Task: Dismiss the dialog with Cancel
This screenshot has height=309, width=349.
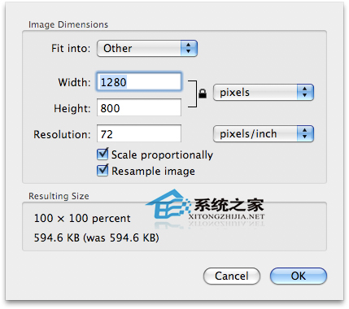Action: 232,276
